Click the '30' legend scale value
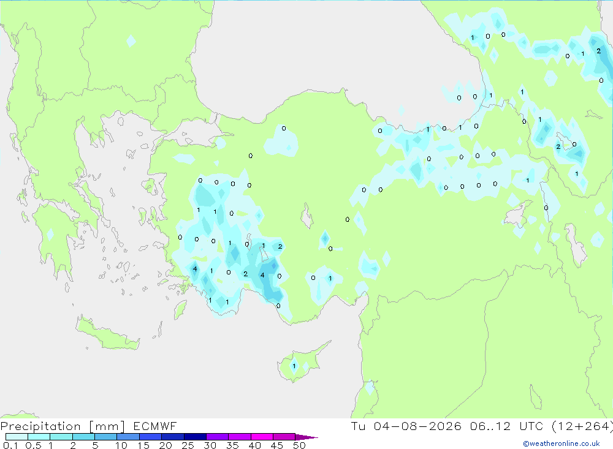 coord(210,445)
